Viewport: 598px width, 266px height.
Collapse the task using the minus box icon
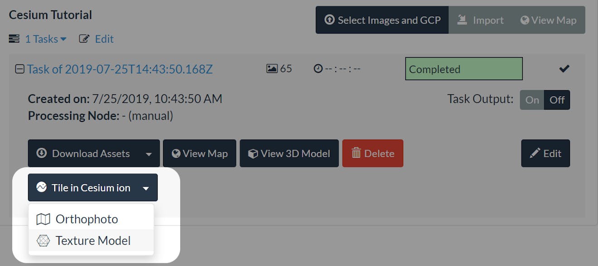tap(19, 69)
